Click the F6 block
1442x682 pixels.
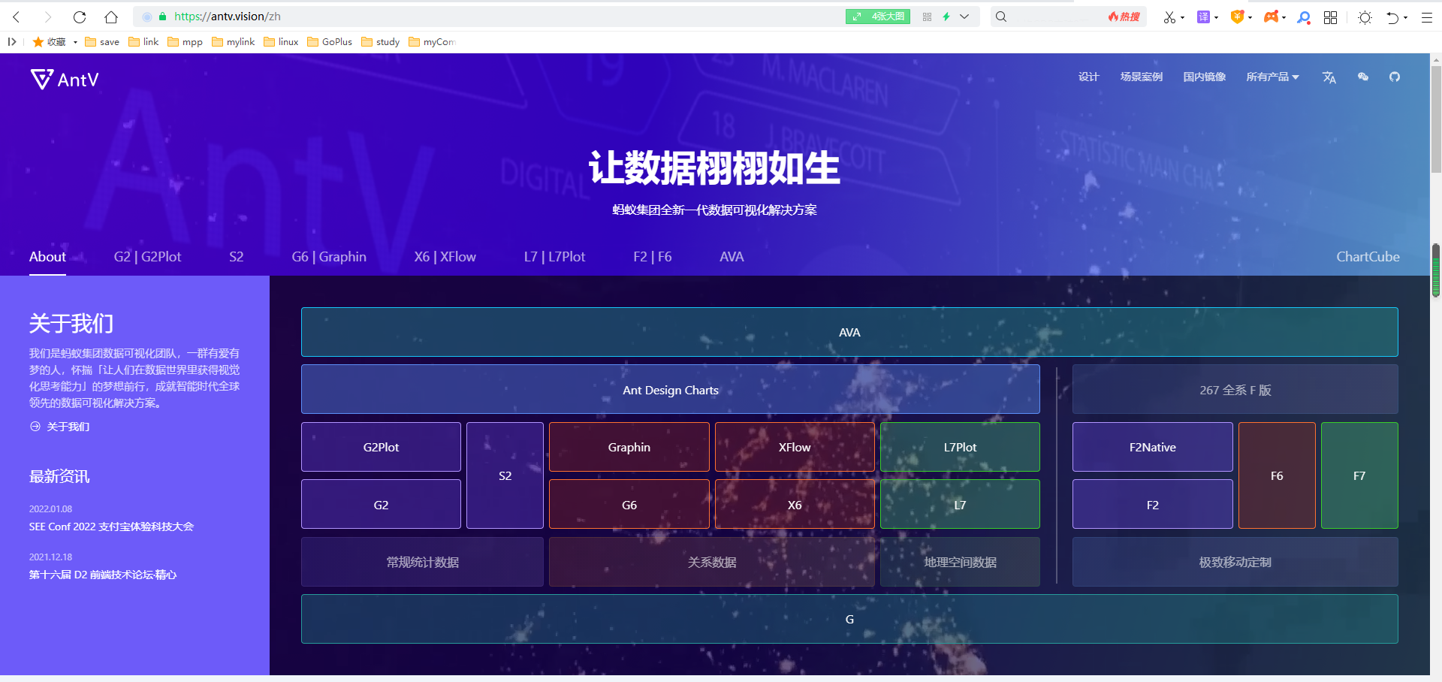coord(1277,475)
